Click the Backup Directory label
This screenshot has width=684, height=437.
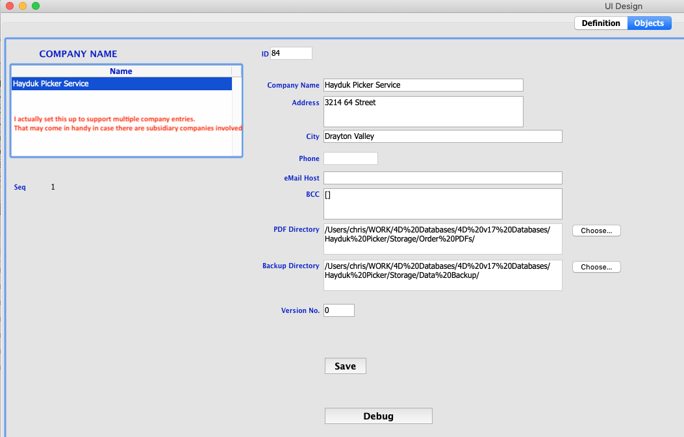pos(290,266)
